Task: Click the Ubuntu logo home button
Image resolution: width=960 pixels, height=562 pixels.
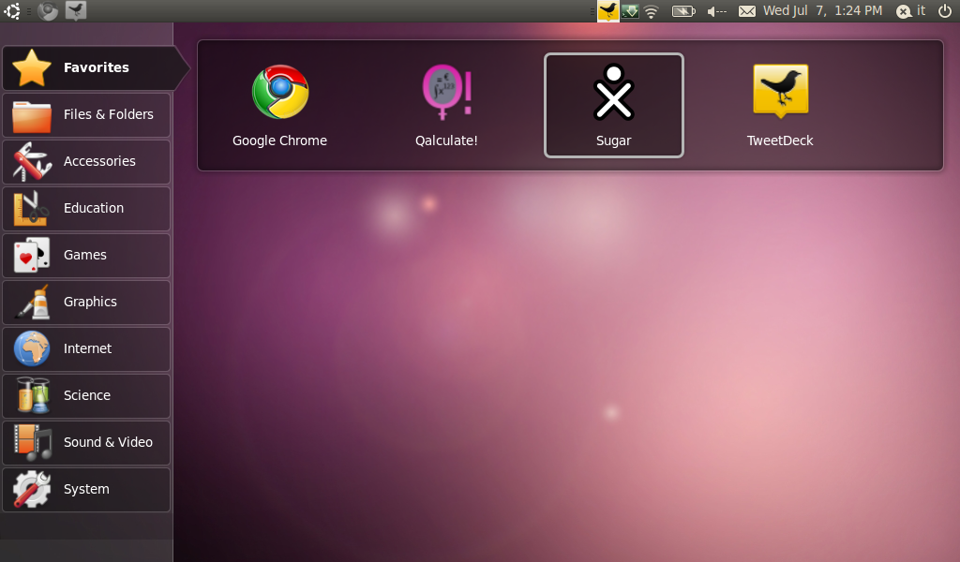Action: 12,10
